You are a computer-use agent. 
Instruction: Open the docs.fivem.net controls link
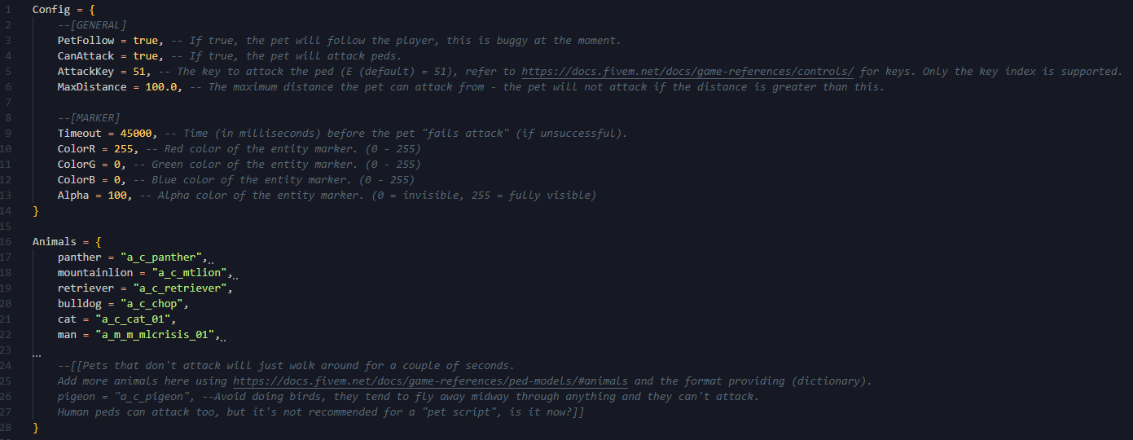pos(687,72)
